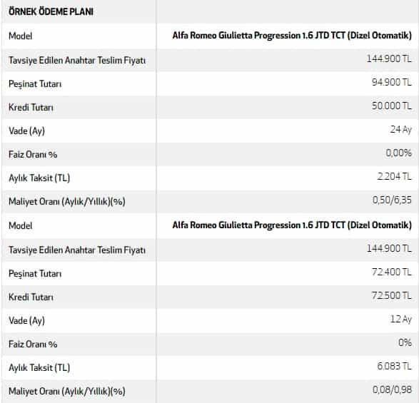Click the second Kredi Tutarı label
Viewport: 419px width, 403px height.
31,297
